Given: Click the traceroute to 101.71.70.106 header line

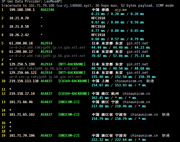Looking at the screenshot, I should pyautogui.click(x=87, y=6).
